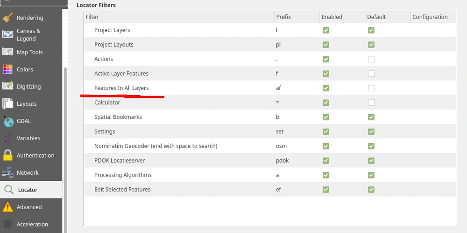Image resolution: width=467 pixels, height=233 pixels.
Task: Check Default box for Actions filter
Action: 371,59
